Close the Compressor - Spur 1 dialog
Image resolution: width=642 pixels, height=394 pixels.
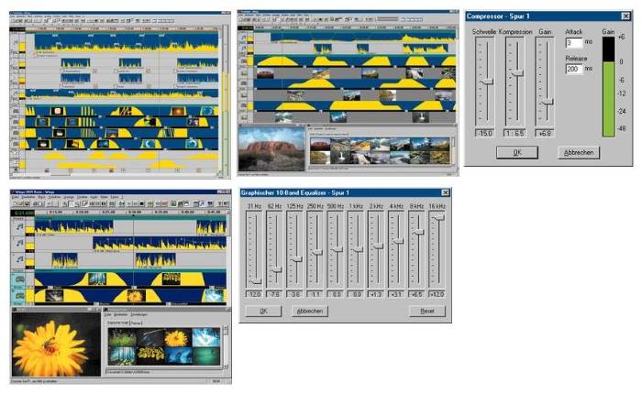[x=625, y=16]
